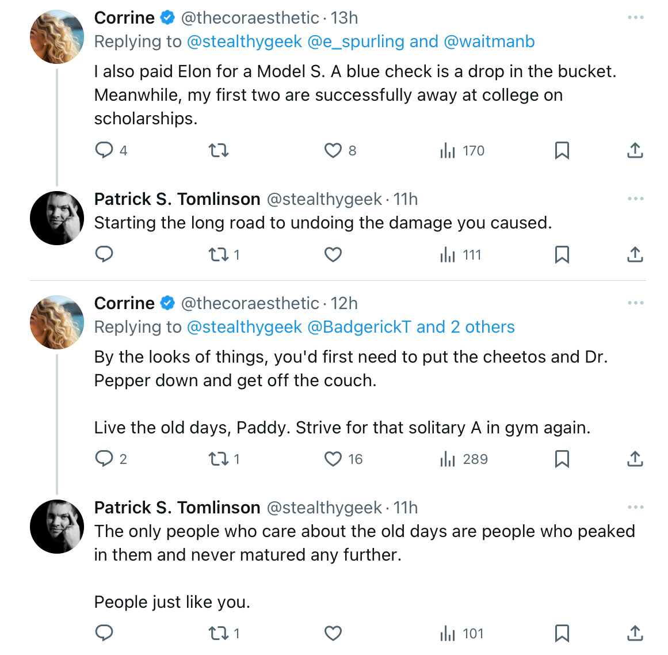View analytics showing 111 views
Screen dimensions: 668x655
[x=460, y=255]
